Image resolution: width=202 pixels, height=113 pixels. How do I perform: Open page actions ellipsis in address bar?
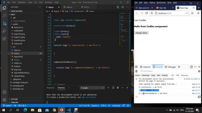(187, 13)
